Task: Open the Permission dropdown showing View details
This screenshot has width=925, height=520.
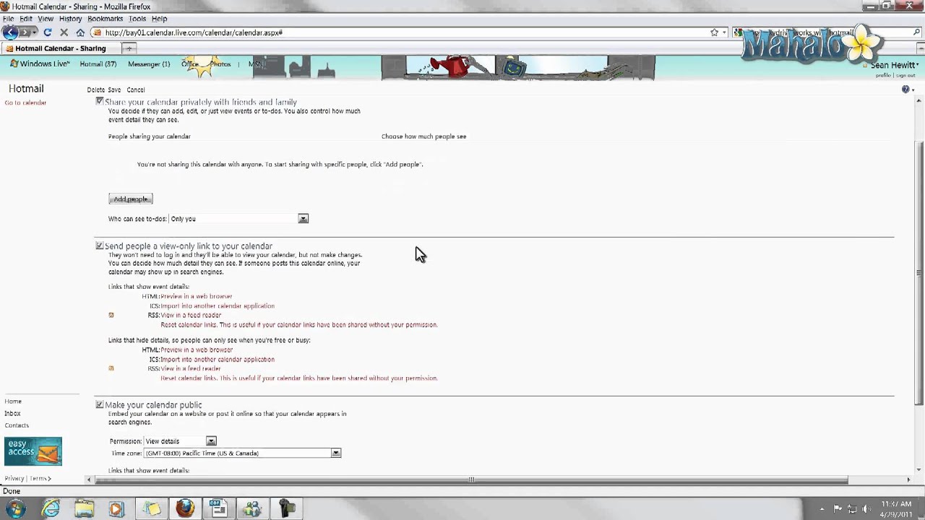Action: 210,441
